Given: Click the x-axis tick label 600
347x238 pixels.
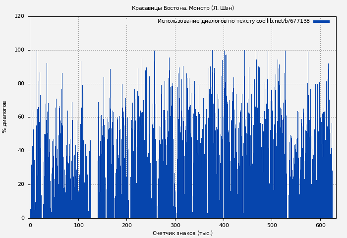Looking at the screenshot, I should pos(320,225).
